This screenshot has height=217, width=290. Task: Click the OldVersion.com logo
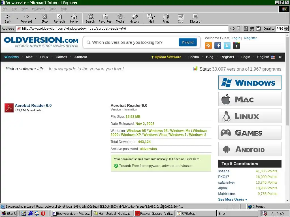click(x=41, y=42)
